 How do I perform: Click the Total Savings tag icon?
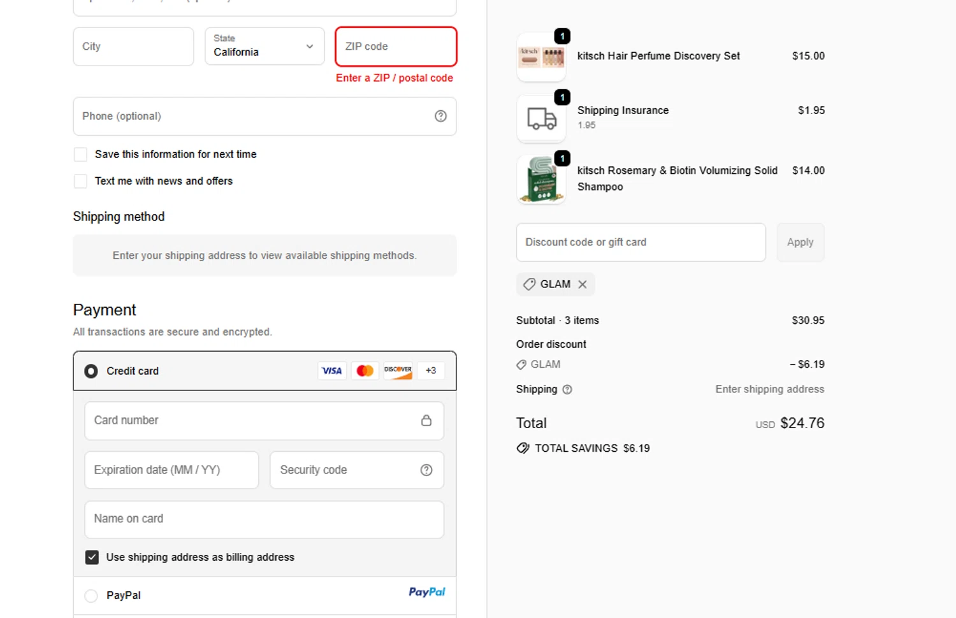point(523,449)
